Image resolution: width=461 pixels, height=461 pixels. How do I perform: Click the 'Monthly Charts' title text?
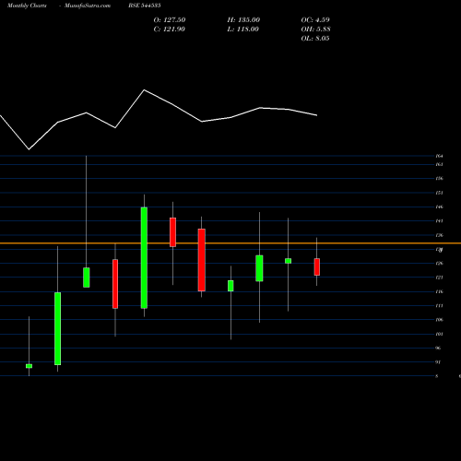tap(27, 6)
